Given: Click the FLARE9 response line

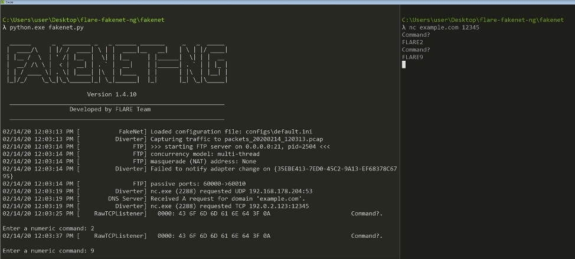Looking at the screenshot, I should pos(412,57).
